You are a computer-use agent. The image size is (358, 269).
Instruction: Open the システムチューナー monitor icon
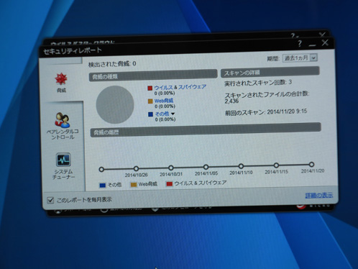(63, 160)
